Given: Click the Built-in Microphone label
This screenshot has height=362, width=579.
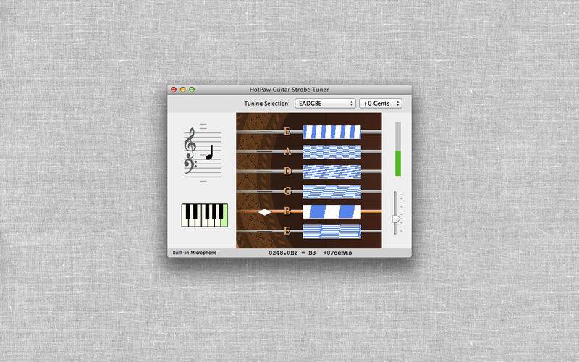Looking at the screenshot, I should (x=195, y=253).
